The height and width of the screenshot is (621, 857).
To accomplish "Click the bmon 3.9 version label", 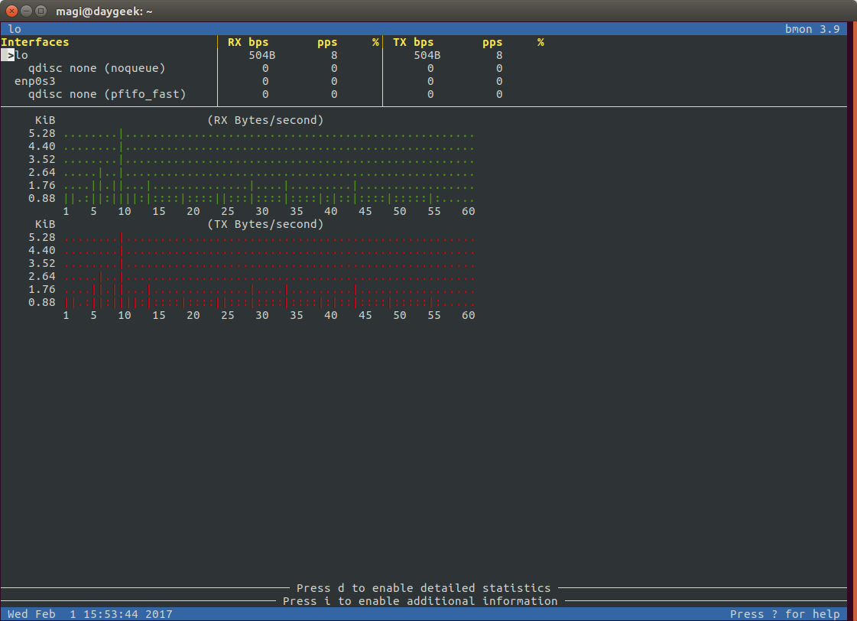I will (812, 29).
